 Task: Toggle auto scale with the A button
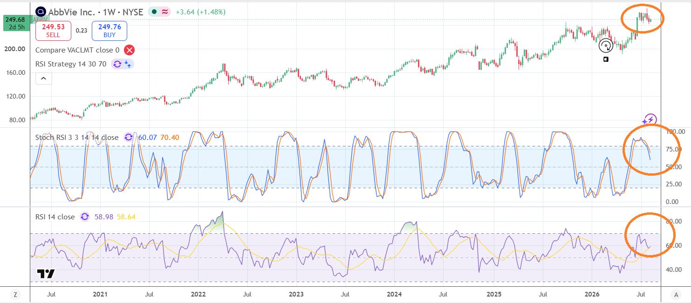tap(676, 294)
